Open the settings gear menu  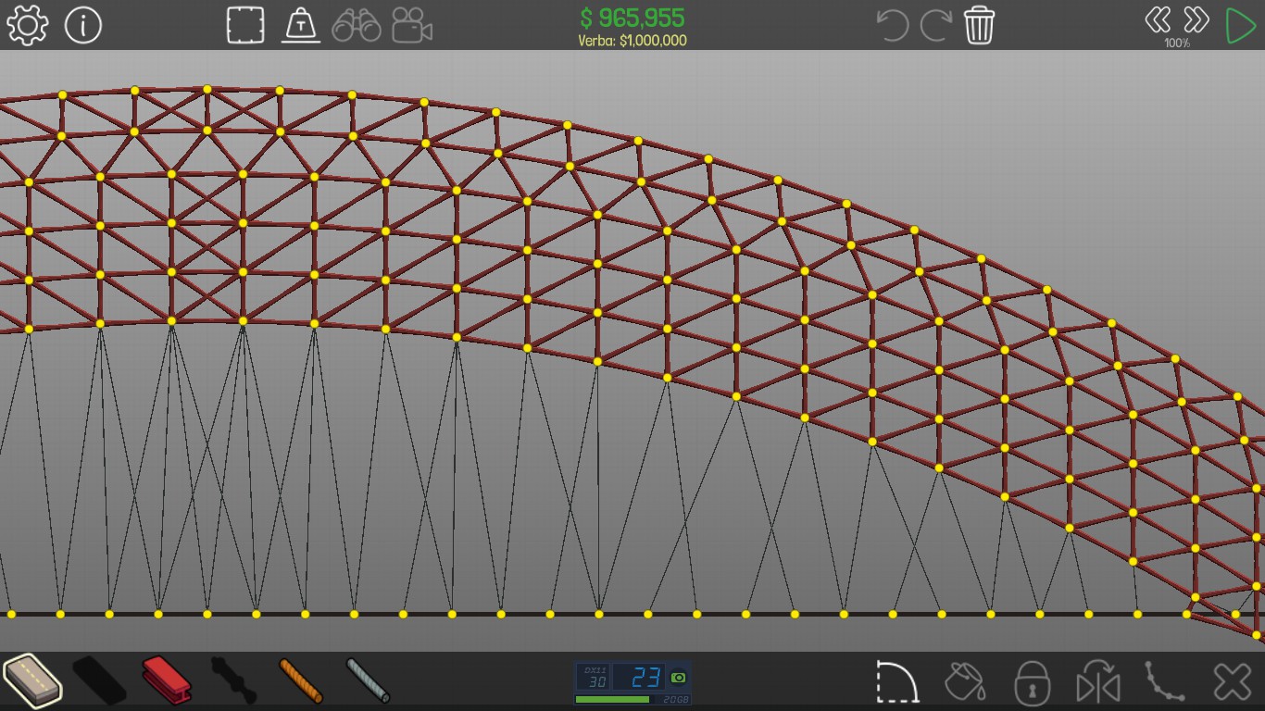(x=27, y=25)
